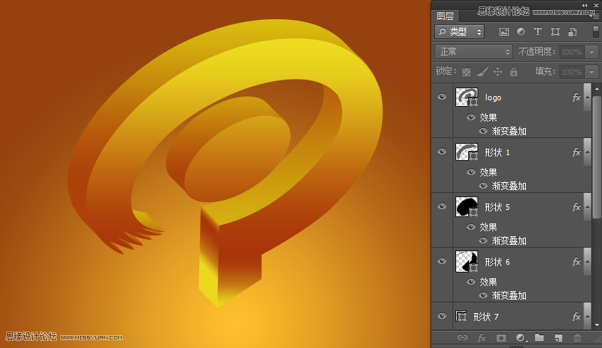Image resolution: width=602 pixels, height=348 pixels.
Task: Expand effects of 形状 7 layer
Action: (x=587, y=317)
